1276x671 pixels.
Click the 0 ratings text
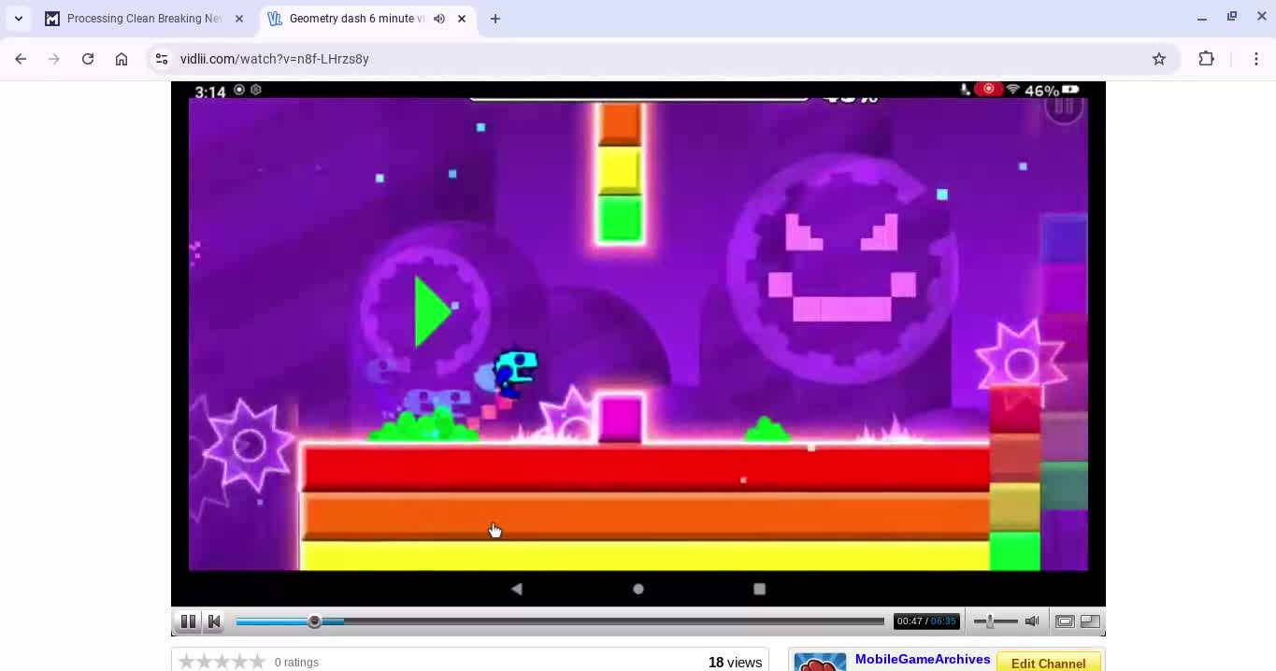pos(296,663)
